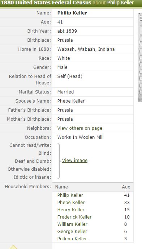The height and width of the screenshot is (249, 142).
Task: Click the Age column header in household table
Action: (126, 187)
